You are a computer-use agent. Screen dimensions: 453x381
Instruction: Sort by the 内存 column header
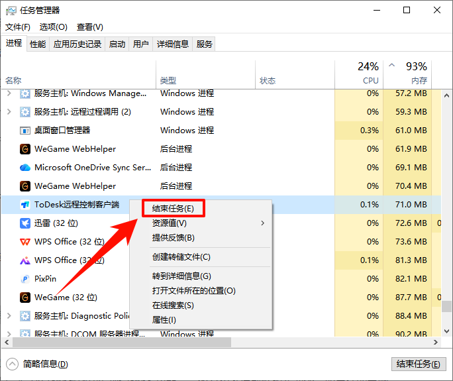[419, 81]
